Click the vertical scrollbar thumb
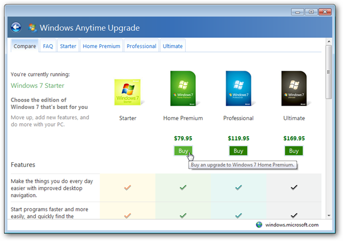The image size is (343, 241). (329, 72)
